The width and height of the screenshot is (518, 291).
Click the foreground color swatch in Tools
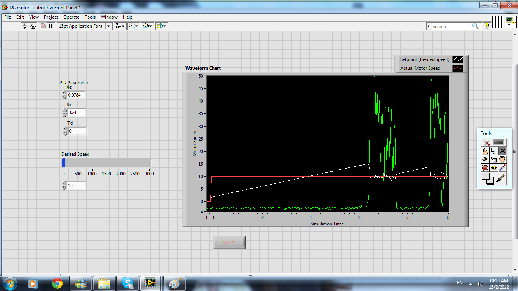click(x=486, y=177)
